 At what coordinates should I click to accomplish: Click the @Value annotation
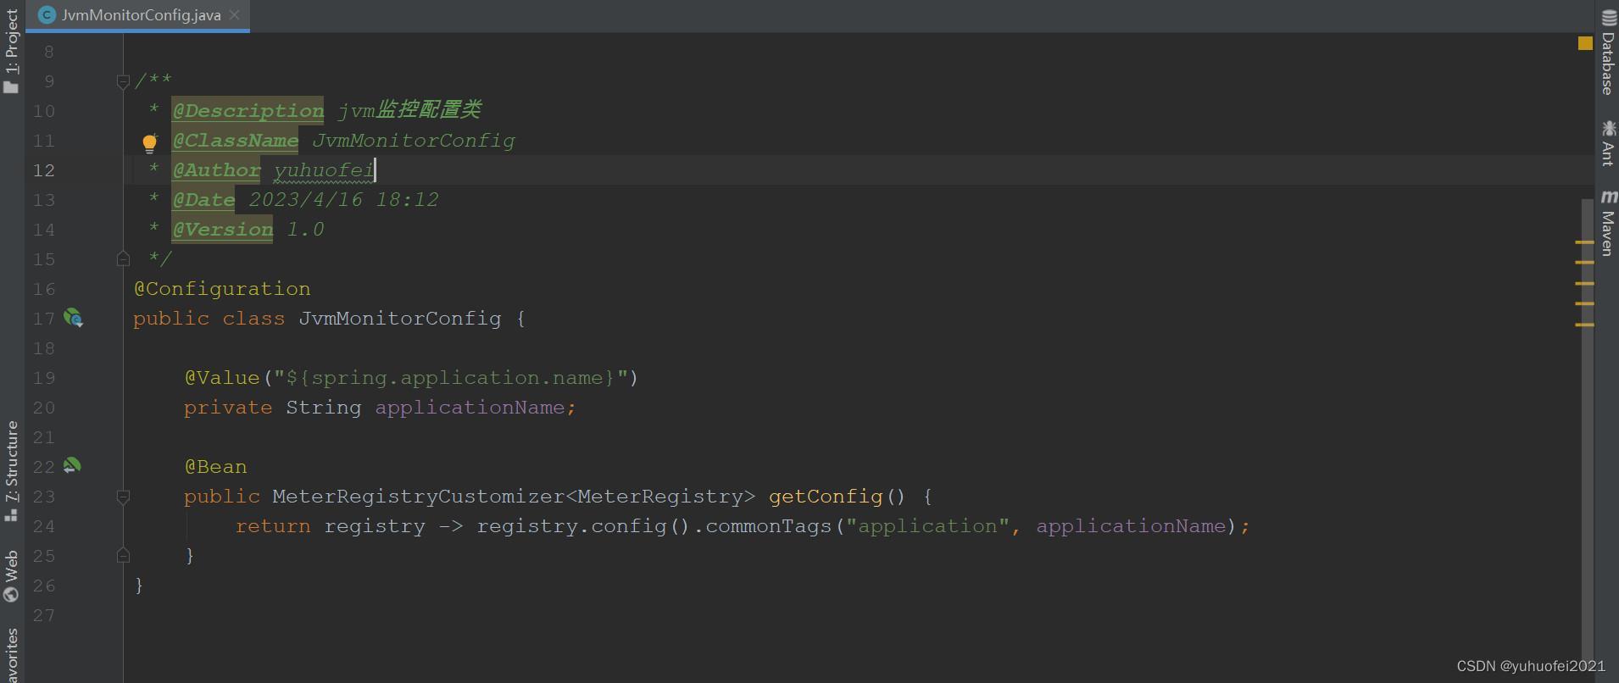tap(222, 378)
